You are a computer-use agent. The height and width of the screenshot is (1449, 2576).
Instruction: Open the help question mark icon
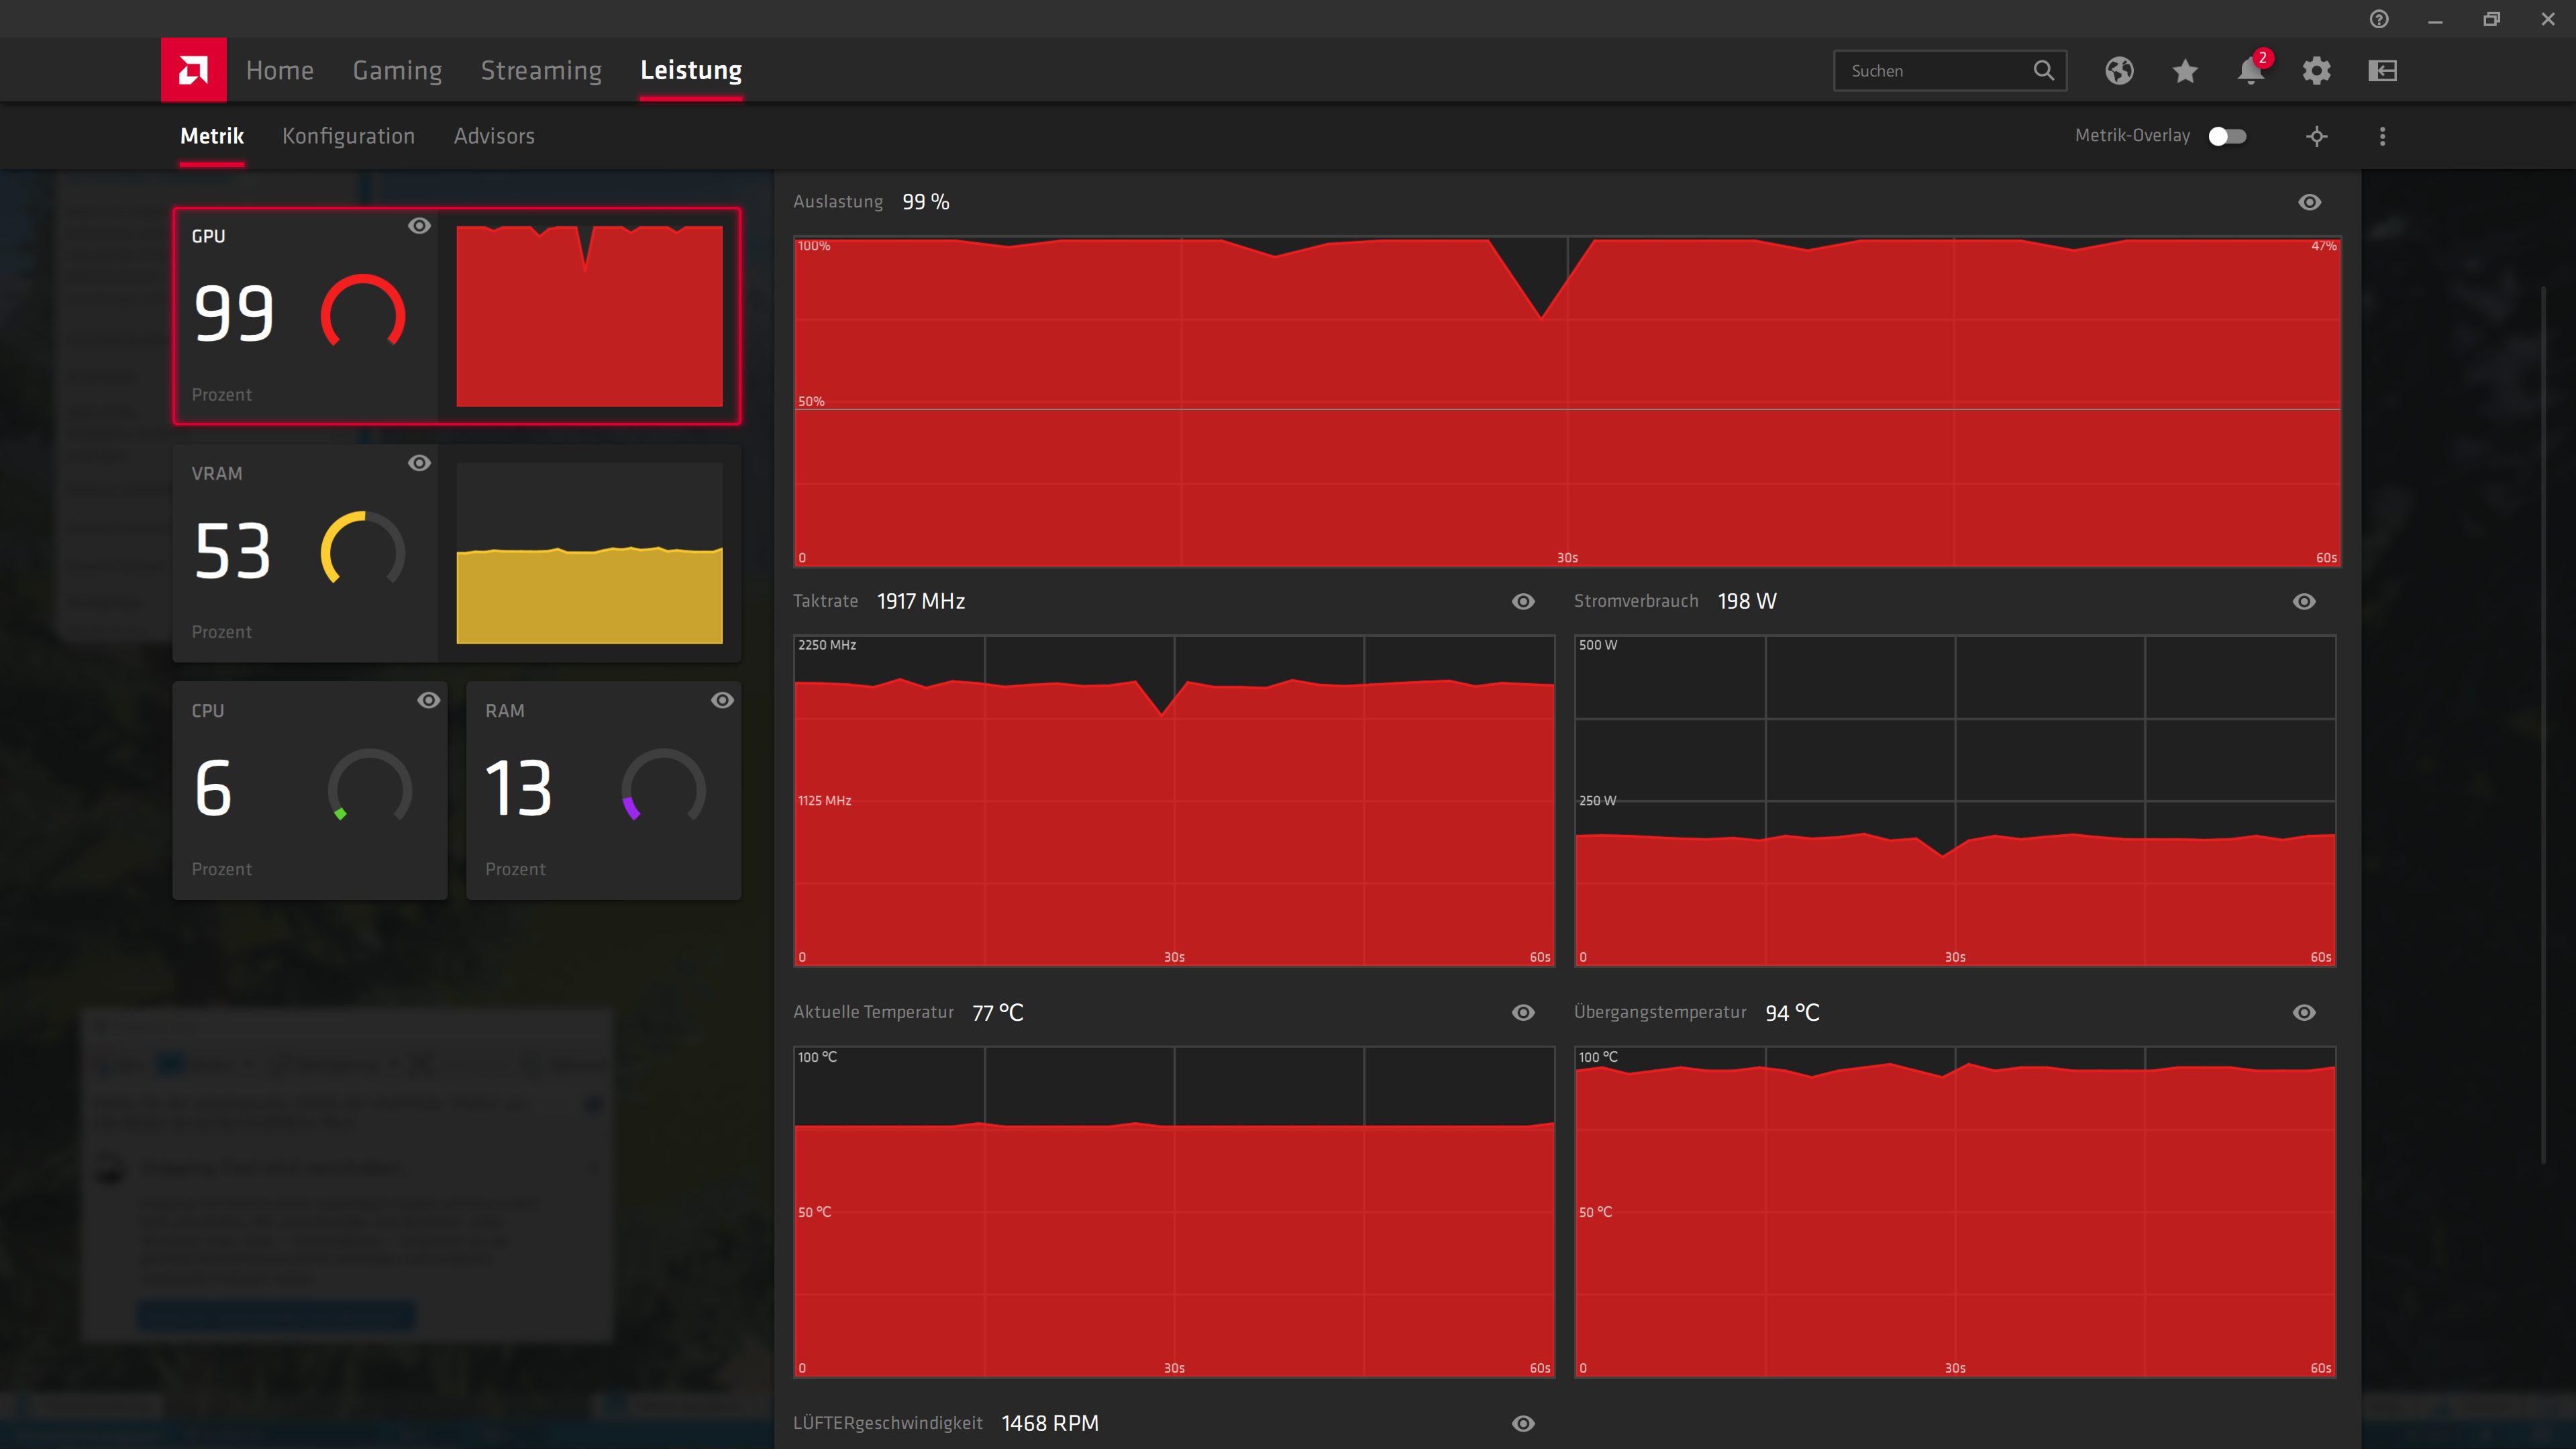[x=2379, y=19]
